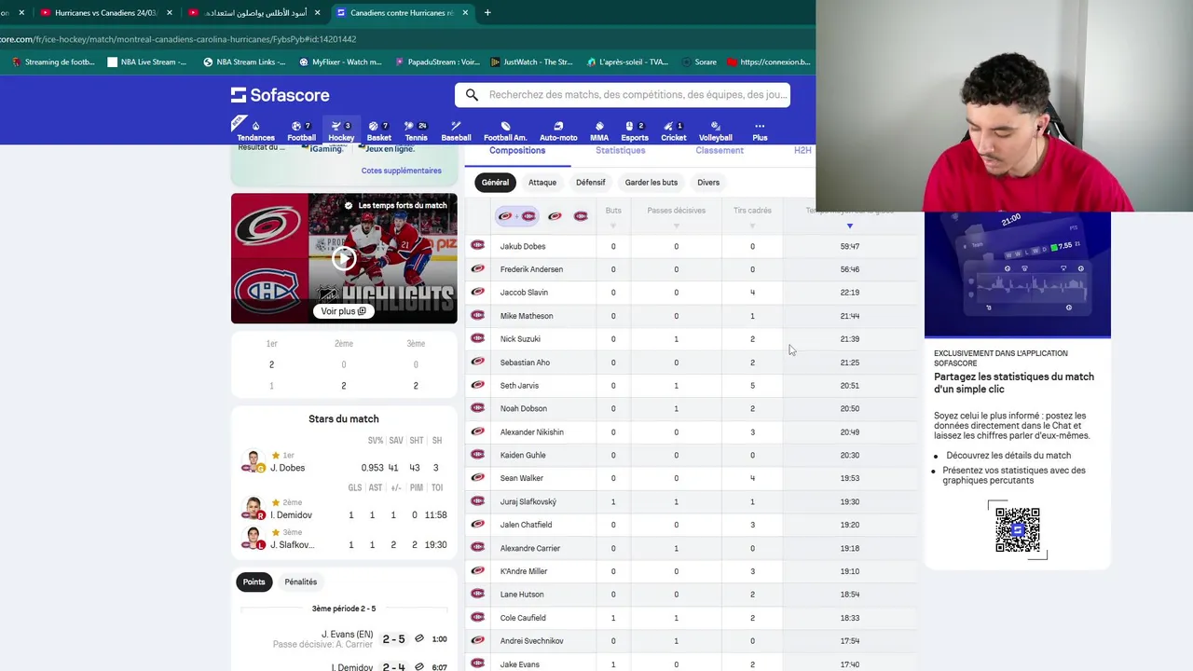Click team logo beside Sebastian Aho

pos(478,362)
